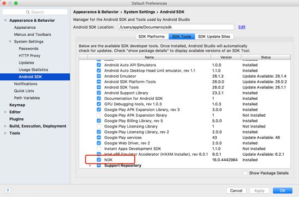Expand the Support Repository row
This screenshot has width=299, height=197.
click(90, 166)
